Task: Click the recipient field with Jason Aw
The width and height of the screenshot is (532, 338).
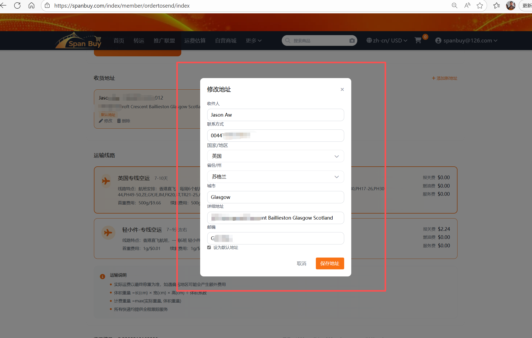Action: [x=275, y=115]
